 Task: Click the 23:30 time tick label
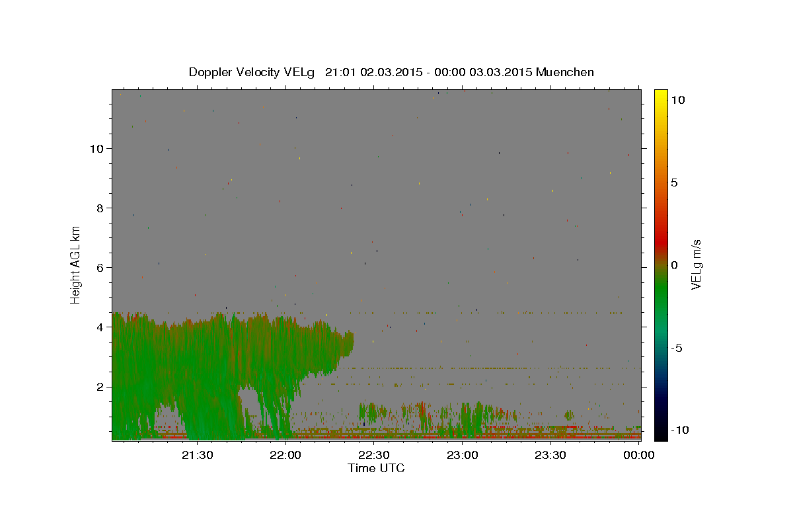point(551,455)
